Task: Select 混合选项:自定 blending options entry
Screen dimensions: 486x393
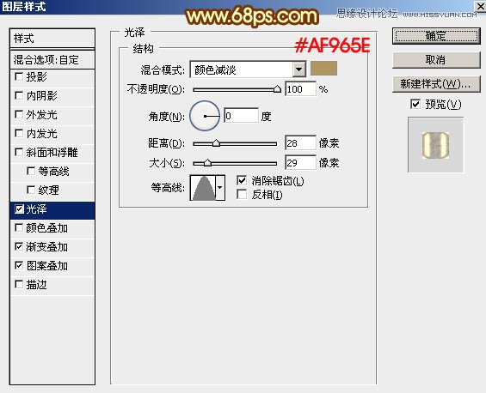Action: 52,60
